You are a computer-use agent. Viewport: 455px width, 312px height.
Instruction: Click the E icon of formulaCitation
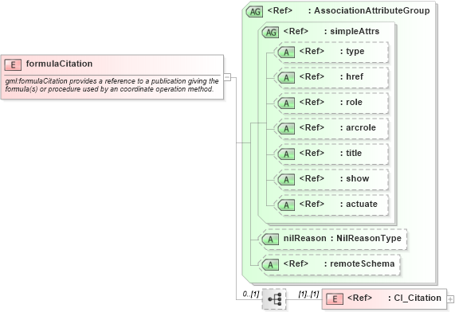[13, 65]
